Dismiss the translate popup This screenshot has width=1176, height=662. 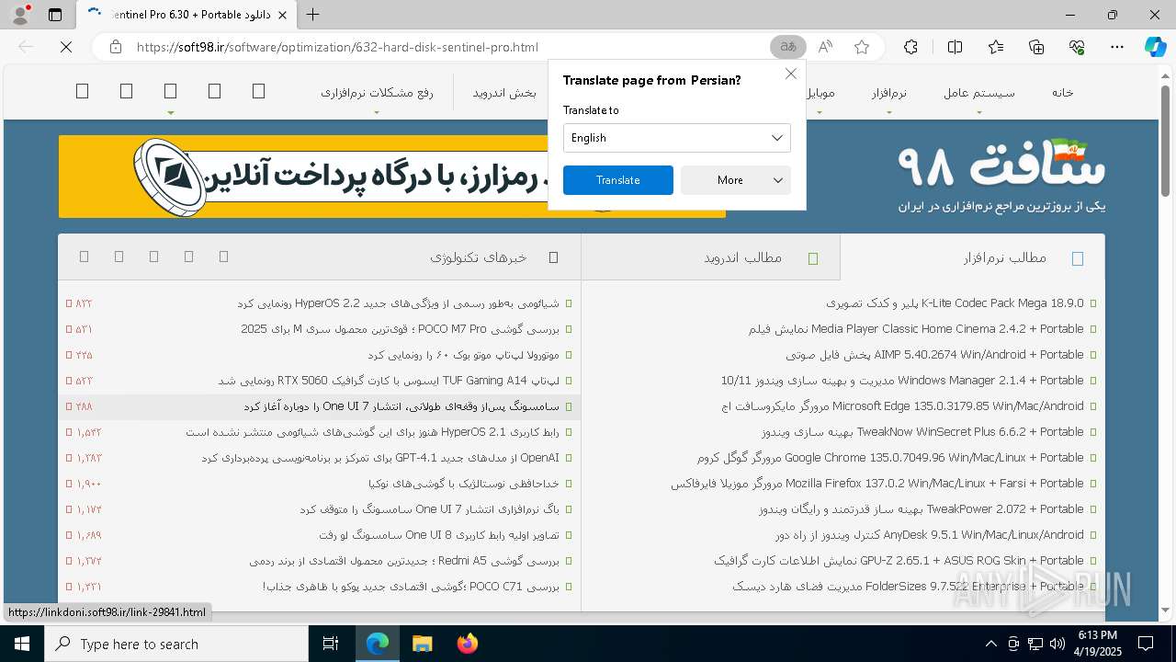click(x=790, y=74)
